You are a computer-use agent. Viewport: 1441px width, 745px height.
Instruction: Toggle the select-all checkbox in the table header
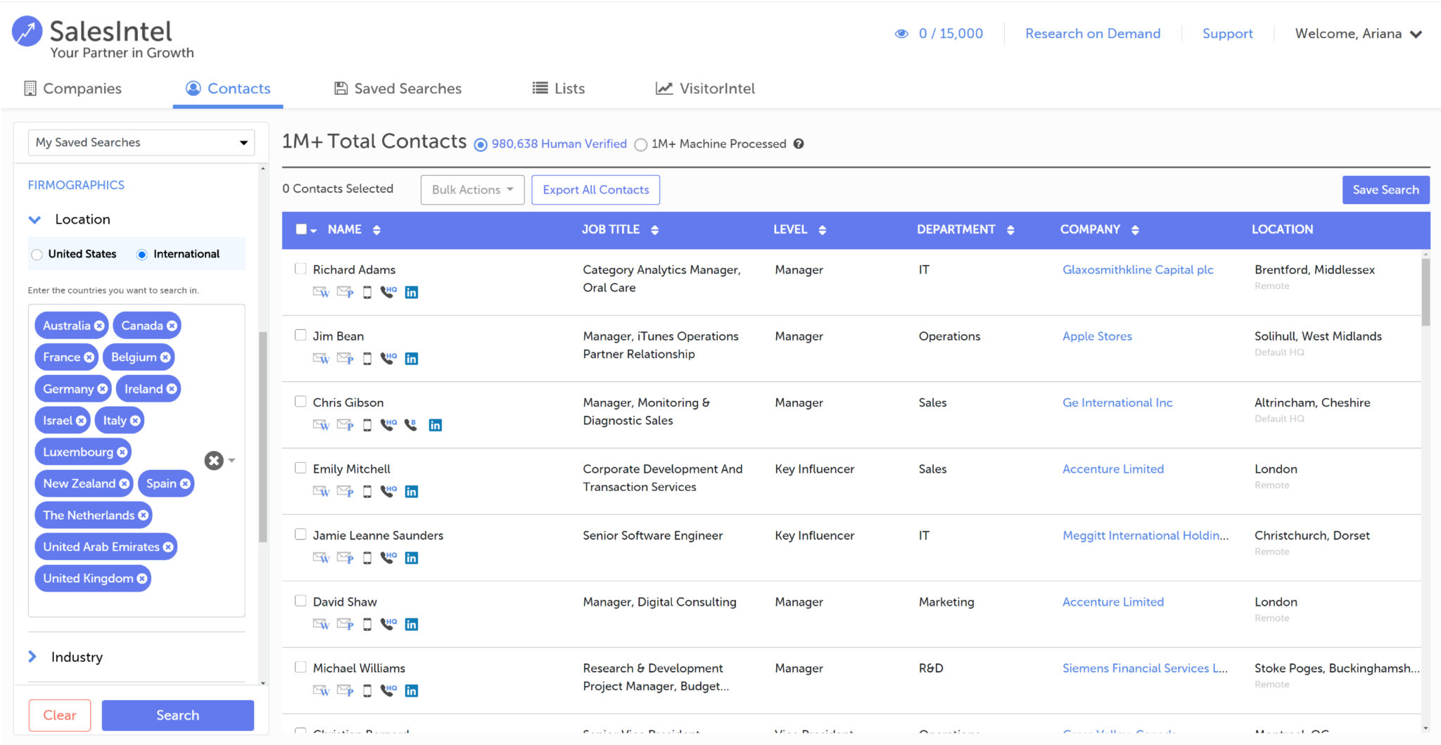[x=301, y=229]
